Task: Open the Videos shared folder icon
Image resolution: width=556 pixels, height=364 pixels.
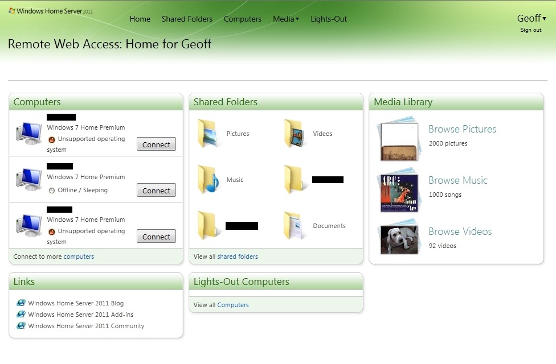Action: tap(295, 134)
